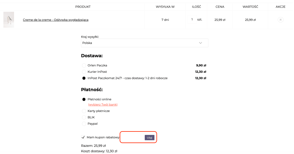Open the wybierz Twój bank link

point(103,104)
